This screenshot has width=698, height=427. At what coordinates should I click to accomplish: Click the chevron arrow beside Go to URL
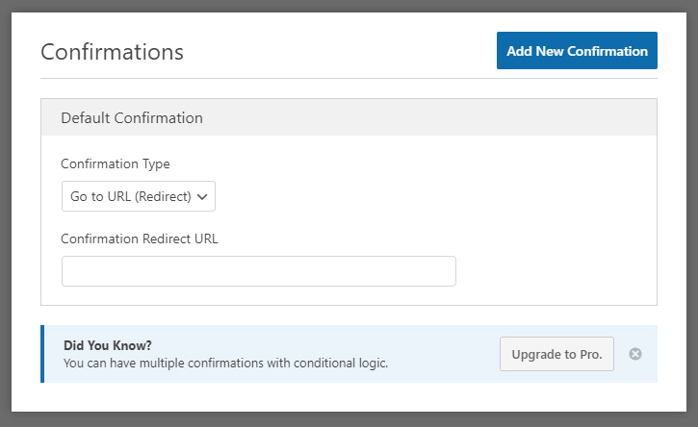coord(202,196)
